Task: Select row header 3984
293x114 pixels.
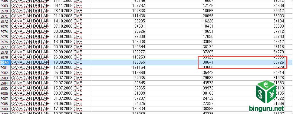Action: (x=5, y=83)
